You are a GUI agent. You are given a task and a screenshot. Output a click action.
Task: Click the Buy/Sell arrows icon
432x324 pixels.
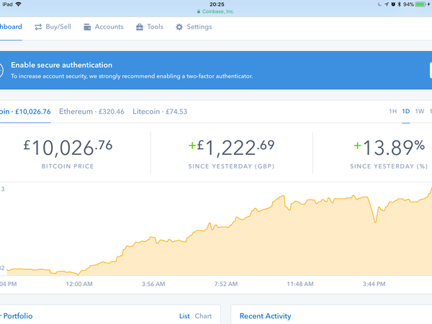pos(38,27)
